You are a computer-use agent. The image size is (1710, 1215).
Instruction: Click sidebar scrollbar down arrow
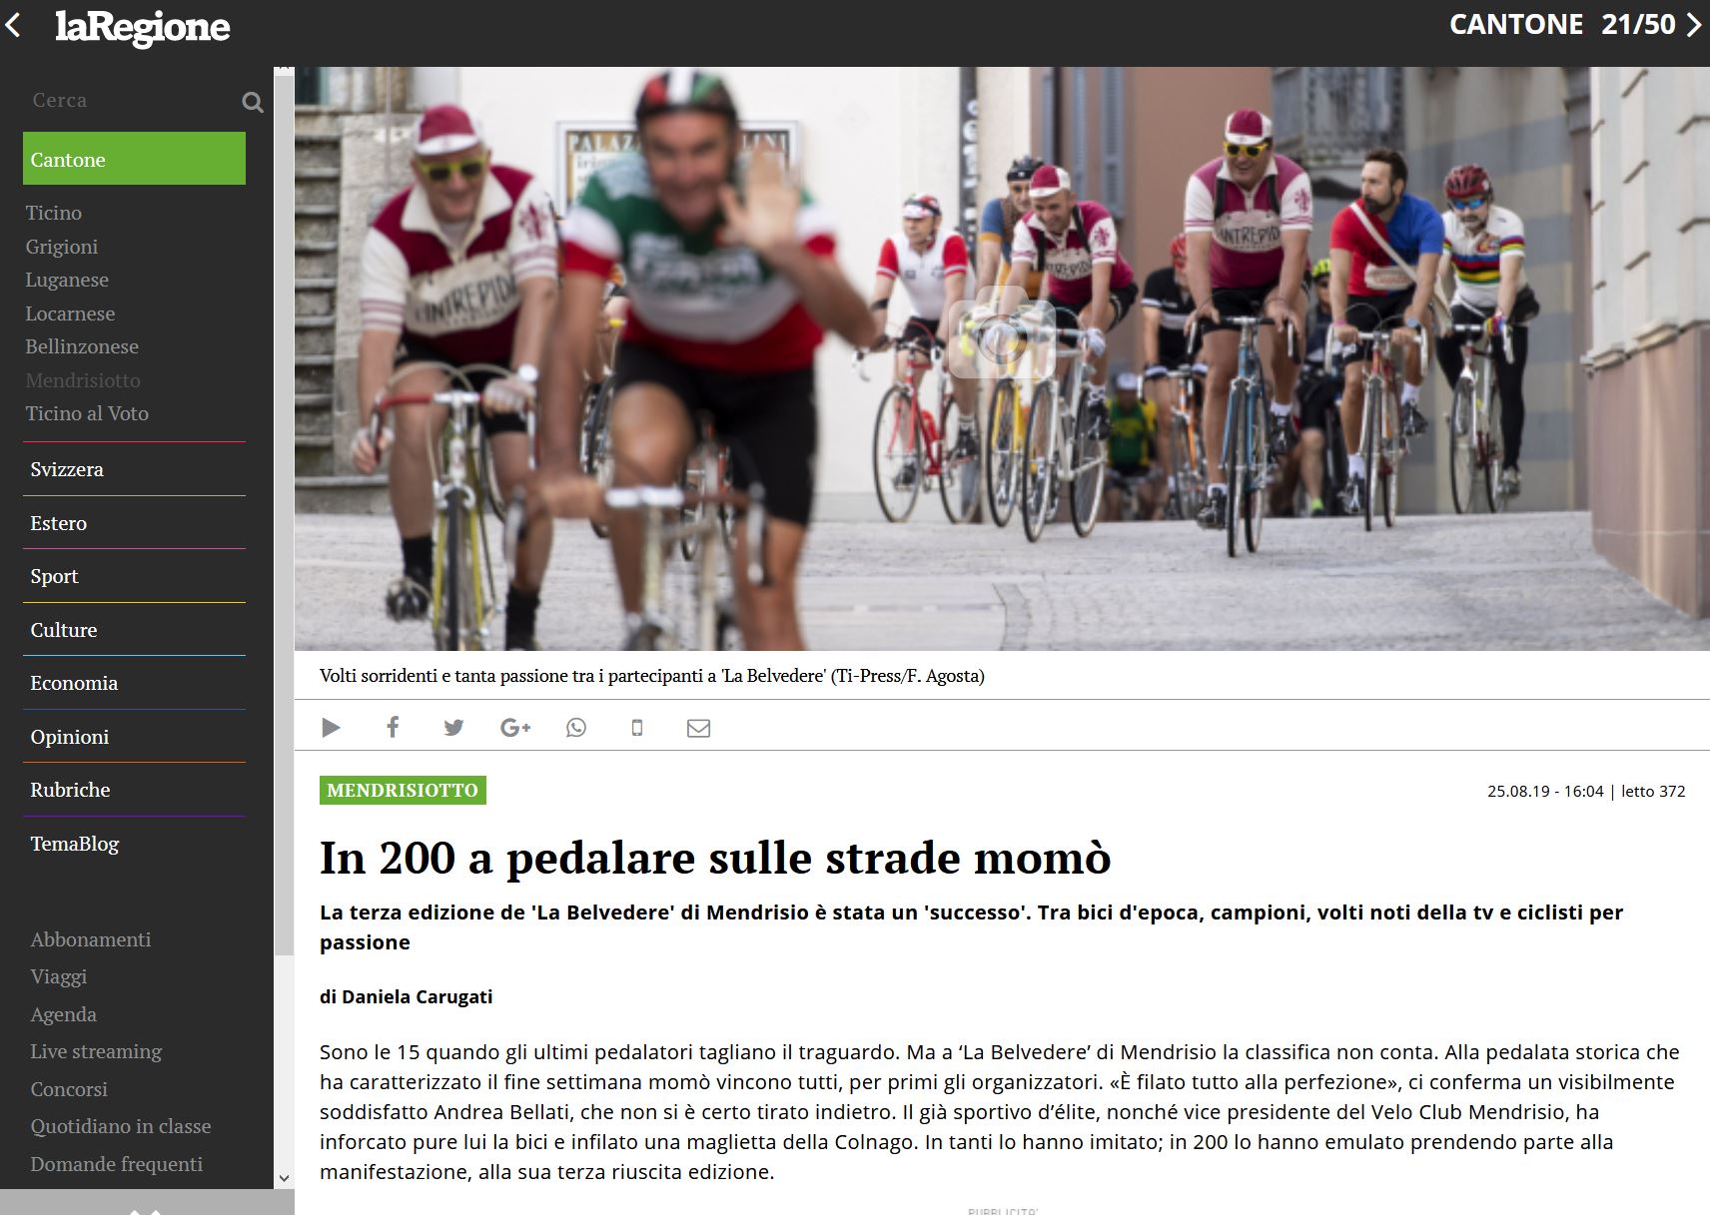(284, 1178)
